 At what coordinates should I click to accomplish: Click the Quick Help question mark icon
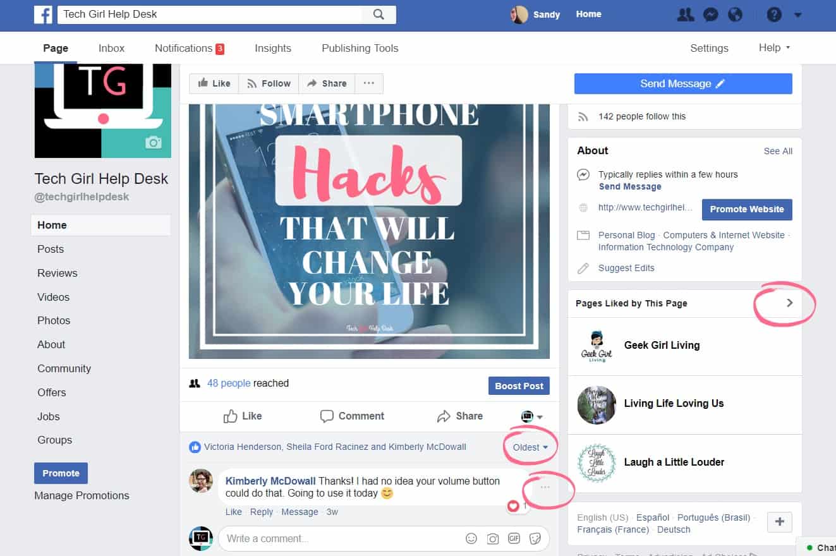[x=774, y=15]
